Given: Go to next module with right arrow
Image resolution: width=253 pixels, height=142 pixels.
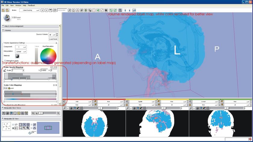Looking at the screenshot, I should [x=46, y=10].
